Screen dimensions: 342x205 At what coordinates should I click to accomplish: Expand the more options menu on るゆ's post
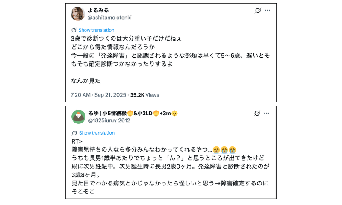click(268, 113)
